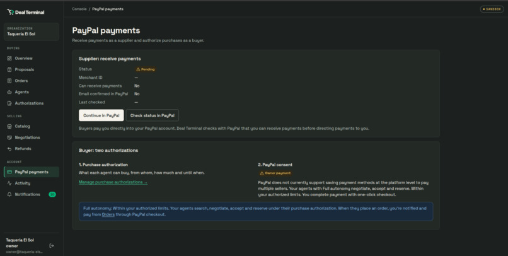This screenshot has height=256, width=508.
Task: Click the 'Buyer: two authorizations' heading
Action: pyautogui.click(x=108, y=150)
